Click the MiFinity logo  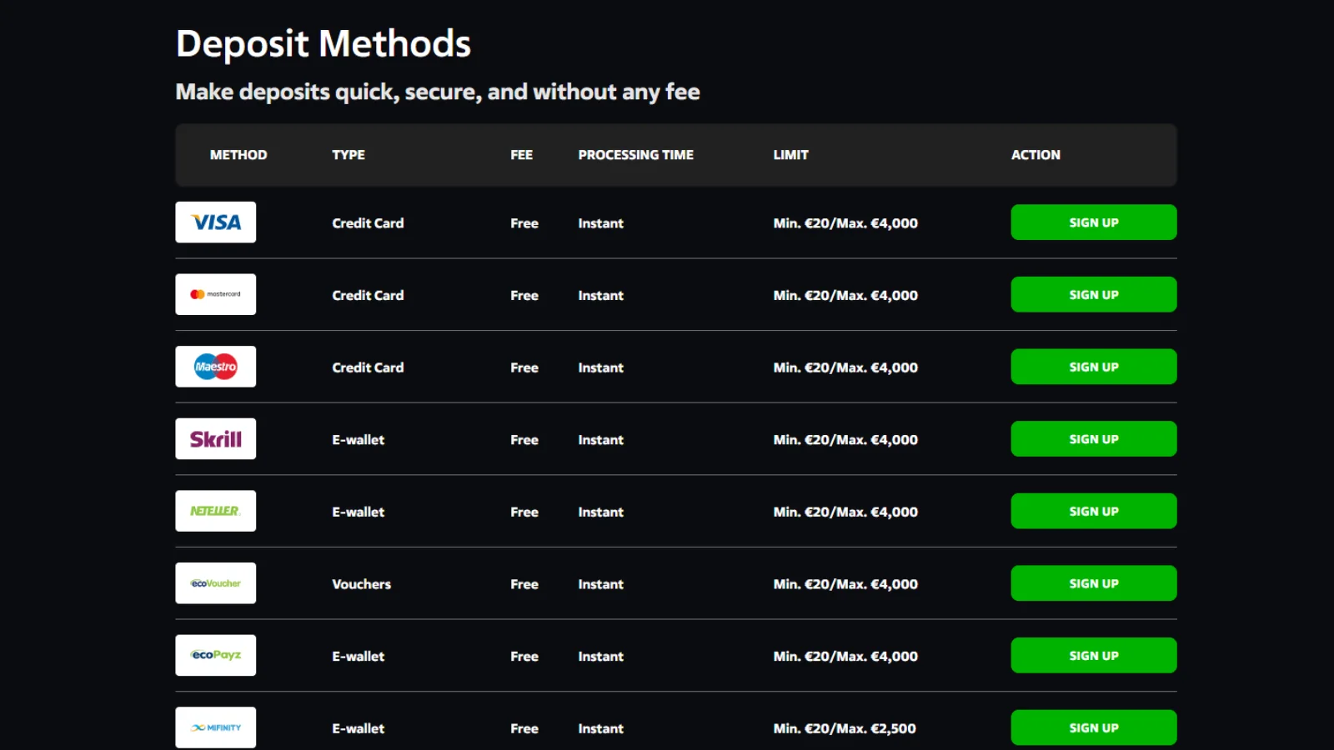tap(215, 727)
